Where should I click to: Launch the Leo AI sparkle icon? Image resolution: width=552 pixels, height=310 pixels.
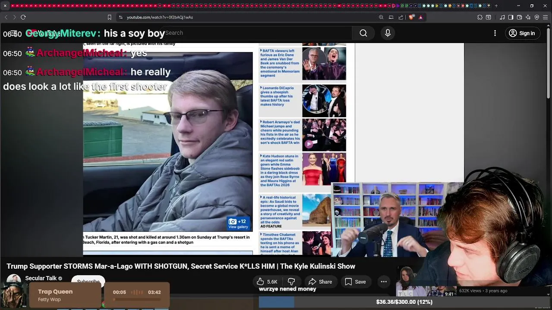(528, 17)
